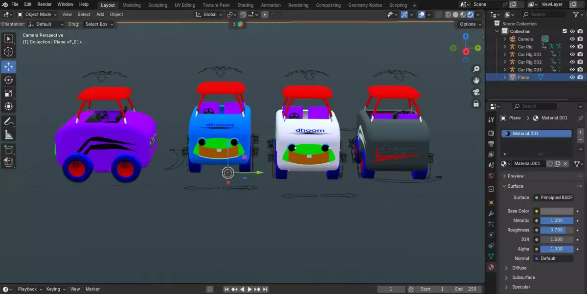Select the Annotate tool
Screen dimensions: 587x294
point(9,121)
